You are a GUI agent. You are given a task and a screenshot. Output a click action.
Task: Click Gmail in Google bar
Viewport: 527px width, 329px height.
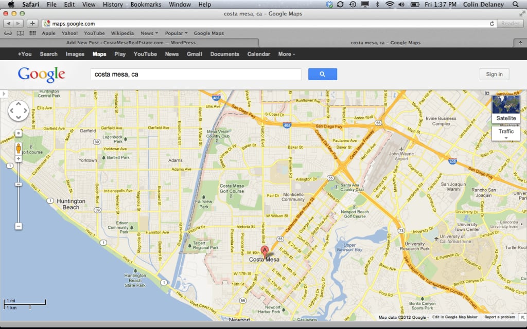(194, 54)
